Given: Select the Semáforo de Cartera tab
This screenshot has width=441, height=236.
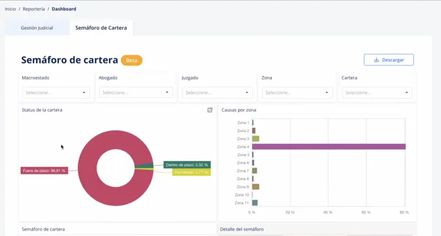Looking at the screenshot, I should (101, 28).
